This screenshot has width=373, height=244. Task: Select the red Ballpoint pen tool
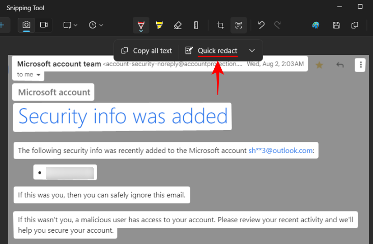click(x=141, y=25)
